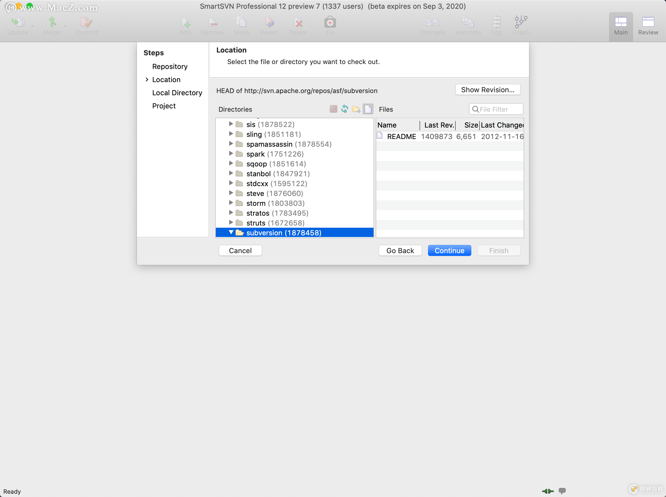Expand the spamassassin directory
Screen dimensions: 666x497
click(231, 144)
